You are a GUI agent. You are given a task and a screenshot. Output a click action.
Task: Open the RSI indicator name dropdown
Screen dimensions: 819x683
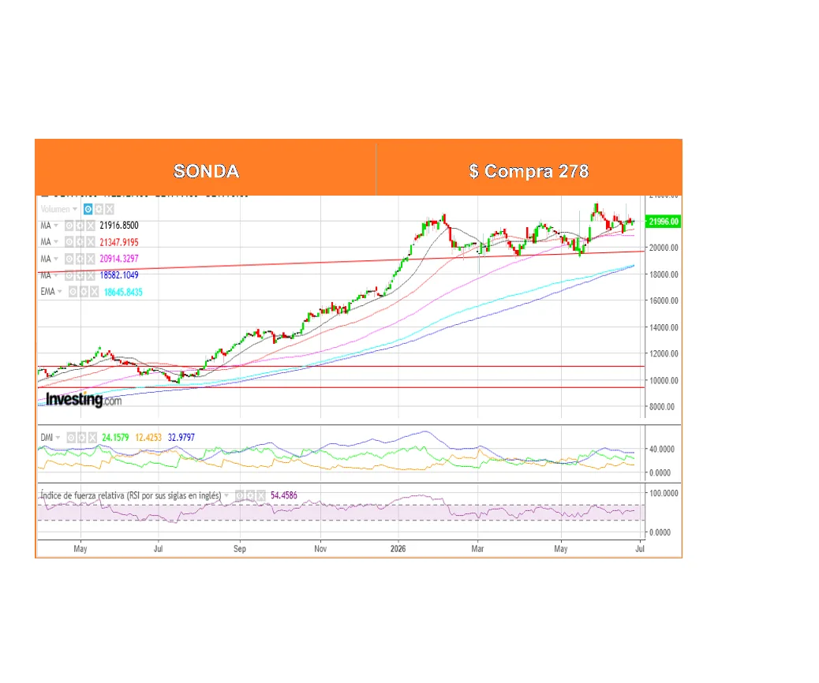point(226,495)
